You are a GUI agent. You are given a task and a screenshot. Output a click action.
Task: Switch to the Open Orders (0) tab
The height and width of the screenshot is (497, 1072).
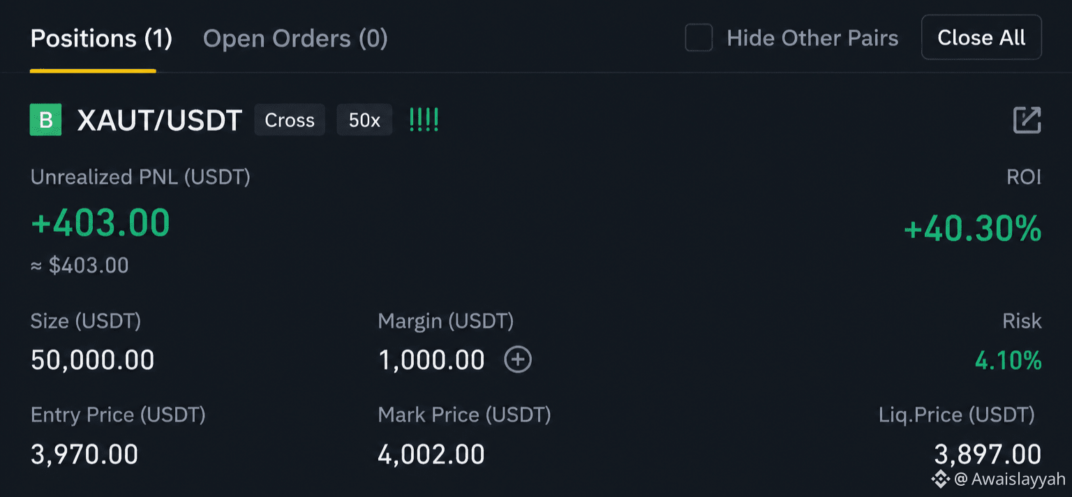pyautogui.click(x=295, y=38)
